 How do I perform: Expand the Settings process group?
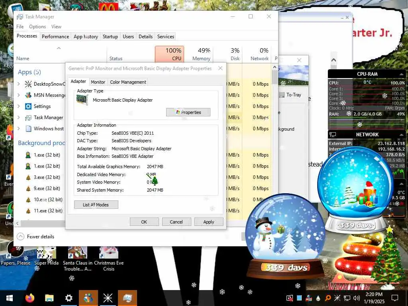19,106
